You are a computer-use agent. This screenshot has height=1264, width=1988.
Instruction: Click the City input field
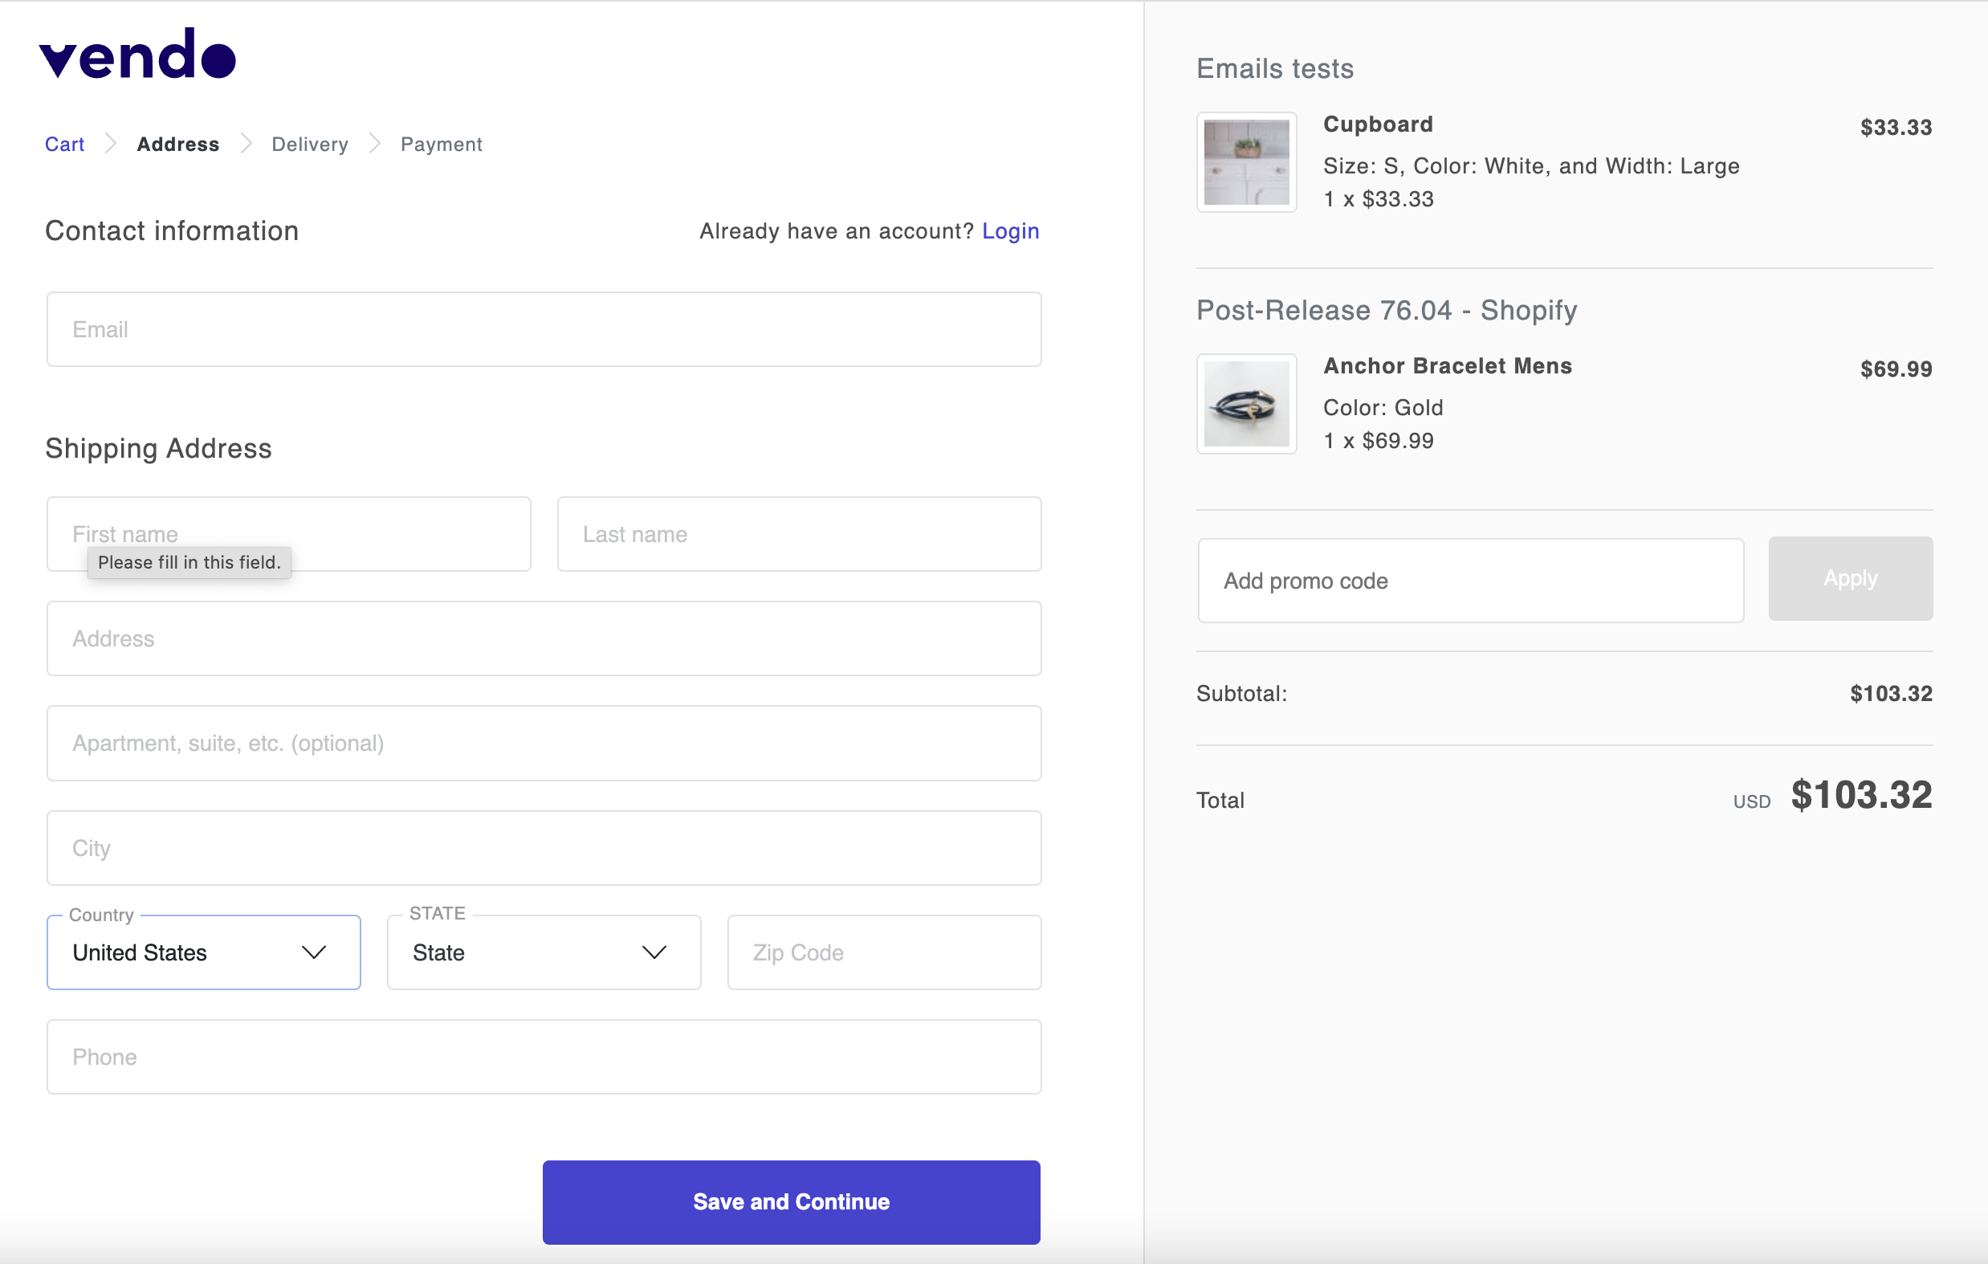click(x=544, y=848)
